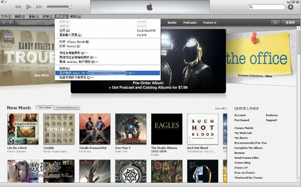Open the 控制(C) menu
The width and height of the screenshot is (301, 187).
point(48,17)
